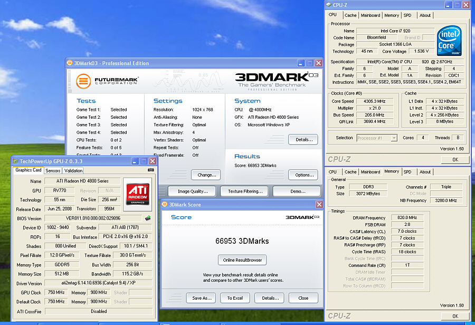Click OK in the upper CPU-Z window

[455, 160]
